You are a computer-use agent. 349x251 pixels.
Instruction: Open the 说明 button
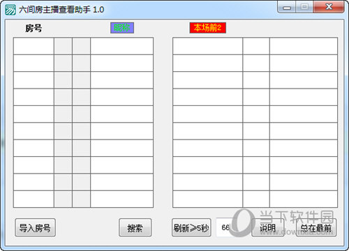[x=268, y=227]
